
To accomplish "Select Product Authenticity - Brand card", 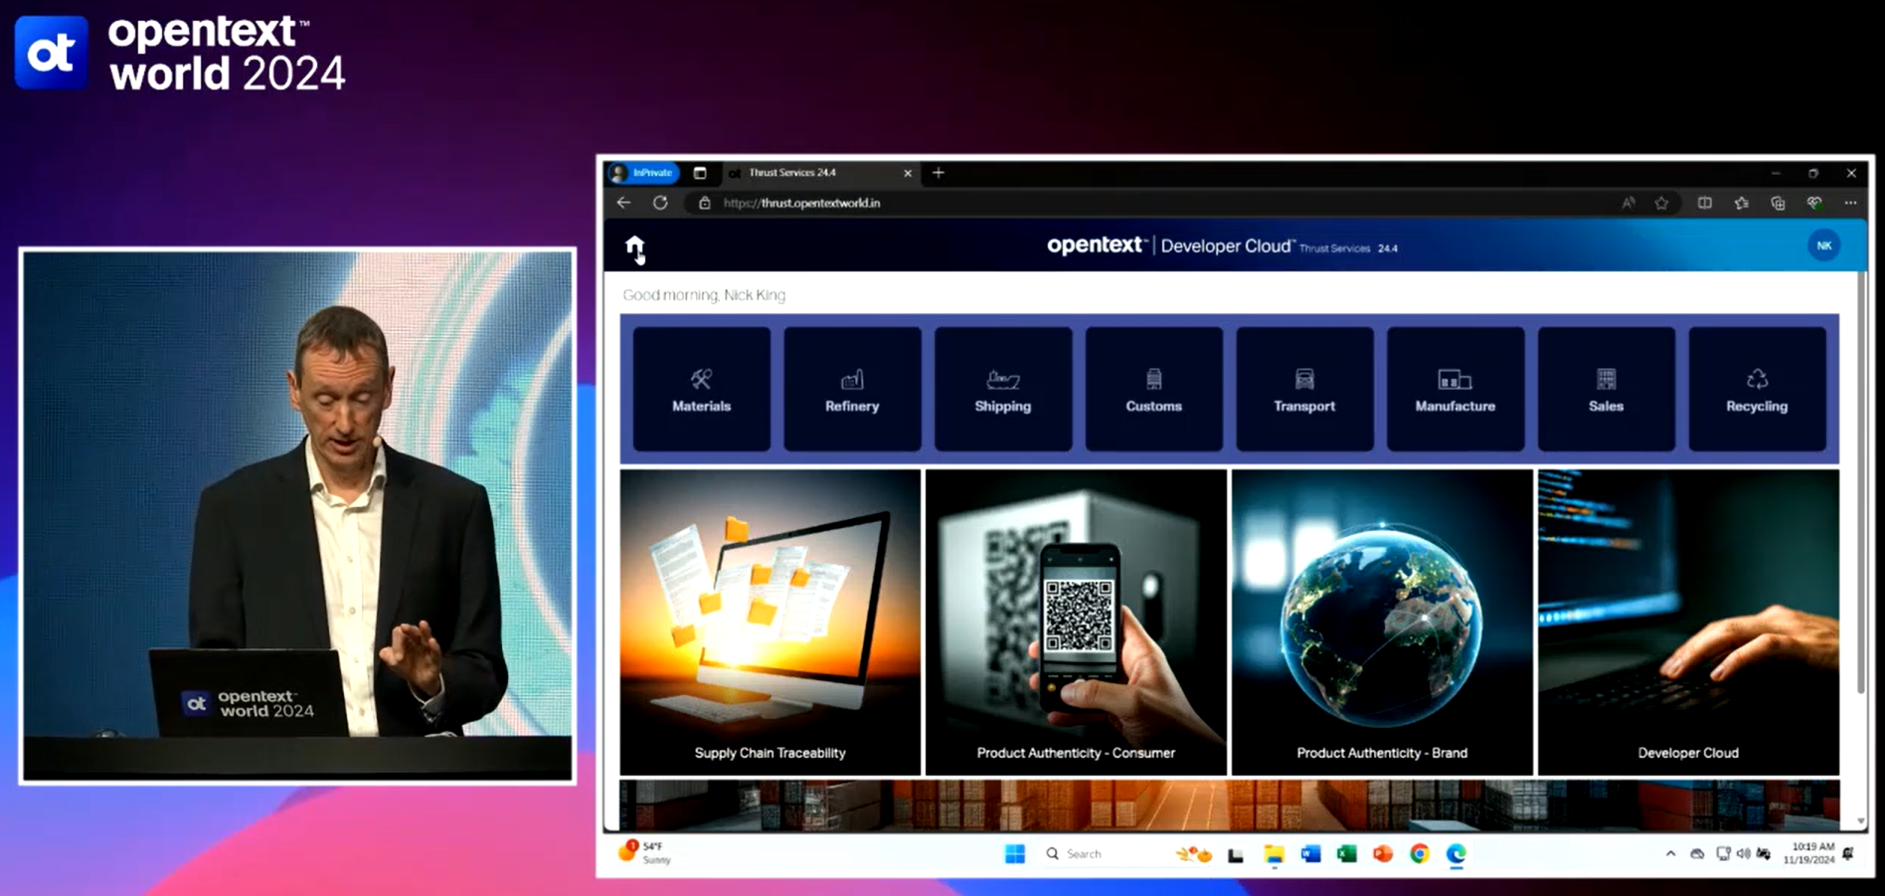I will pyautogui.click(x=1382, y=622).
